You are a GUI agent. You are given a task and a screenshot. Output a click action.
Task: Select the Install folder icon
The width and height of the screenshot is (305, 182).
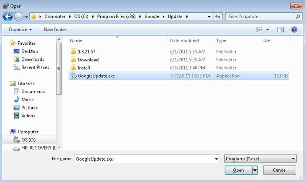click(73, 68)
